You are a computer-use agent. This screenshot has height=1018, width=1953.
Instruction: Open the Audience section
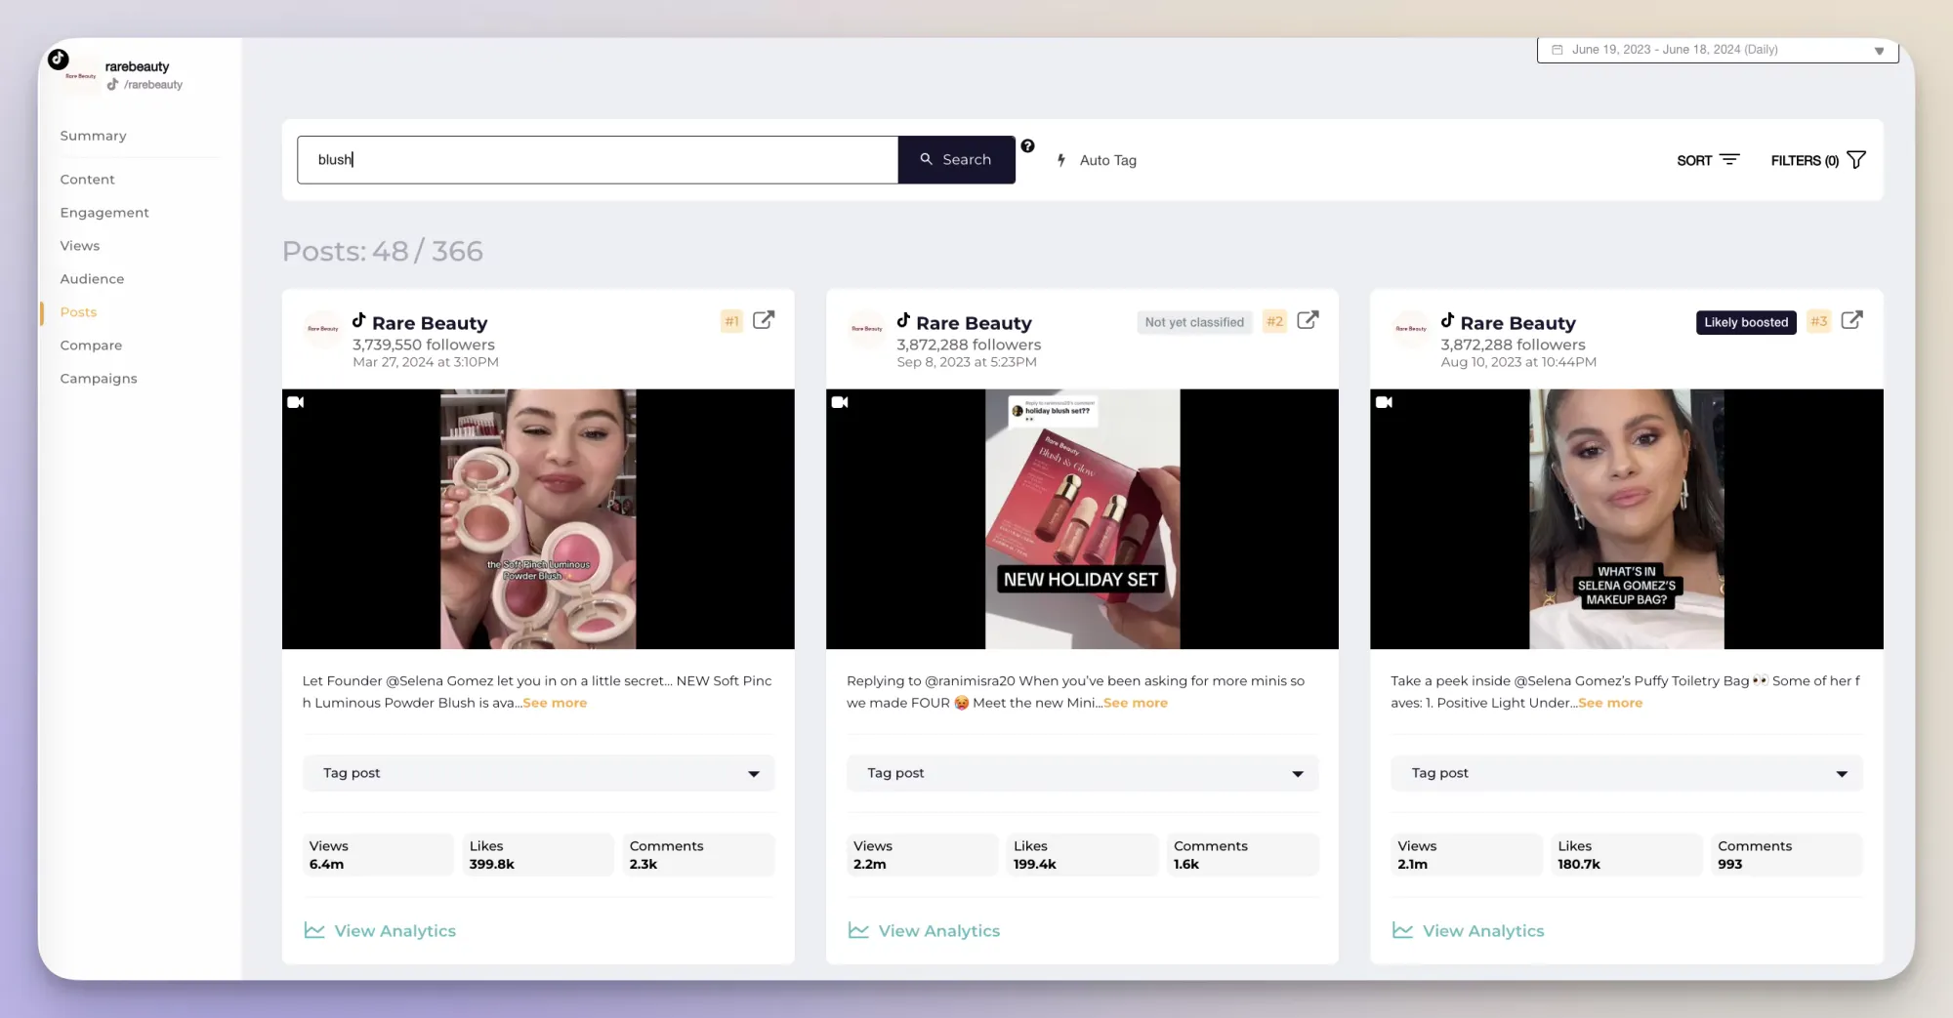click(x=92, y=279)
